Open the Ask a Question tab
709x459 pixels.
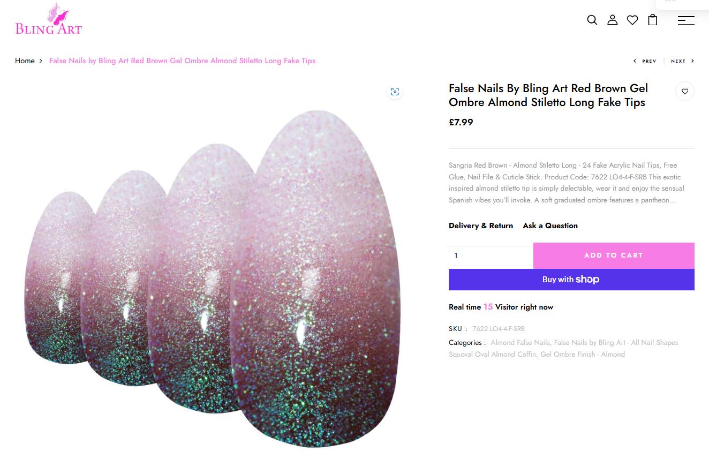tap(550, 225)
